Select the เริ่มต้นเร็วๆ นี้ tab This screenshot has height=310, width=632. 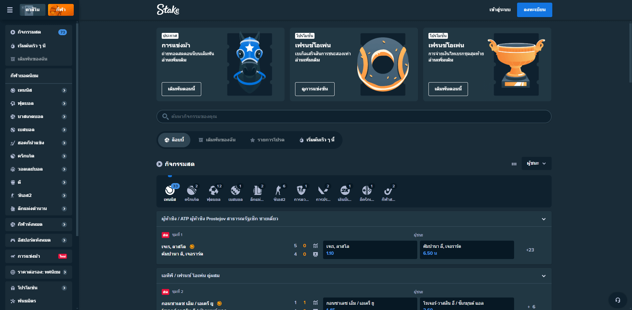click(317, 140)
